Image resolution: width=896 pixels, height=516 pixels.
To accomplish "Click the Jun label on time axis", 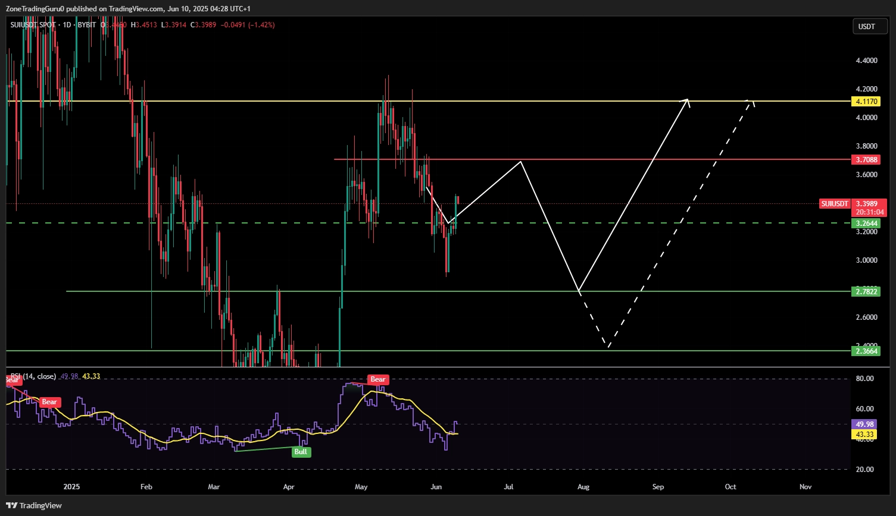I will click(436, 487).
